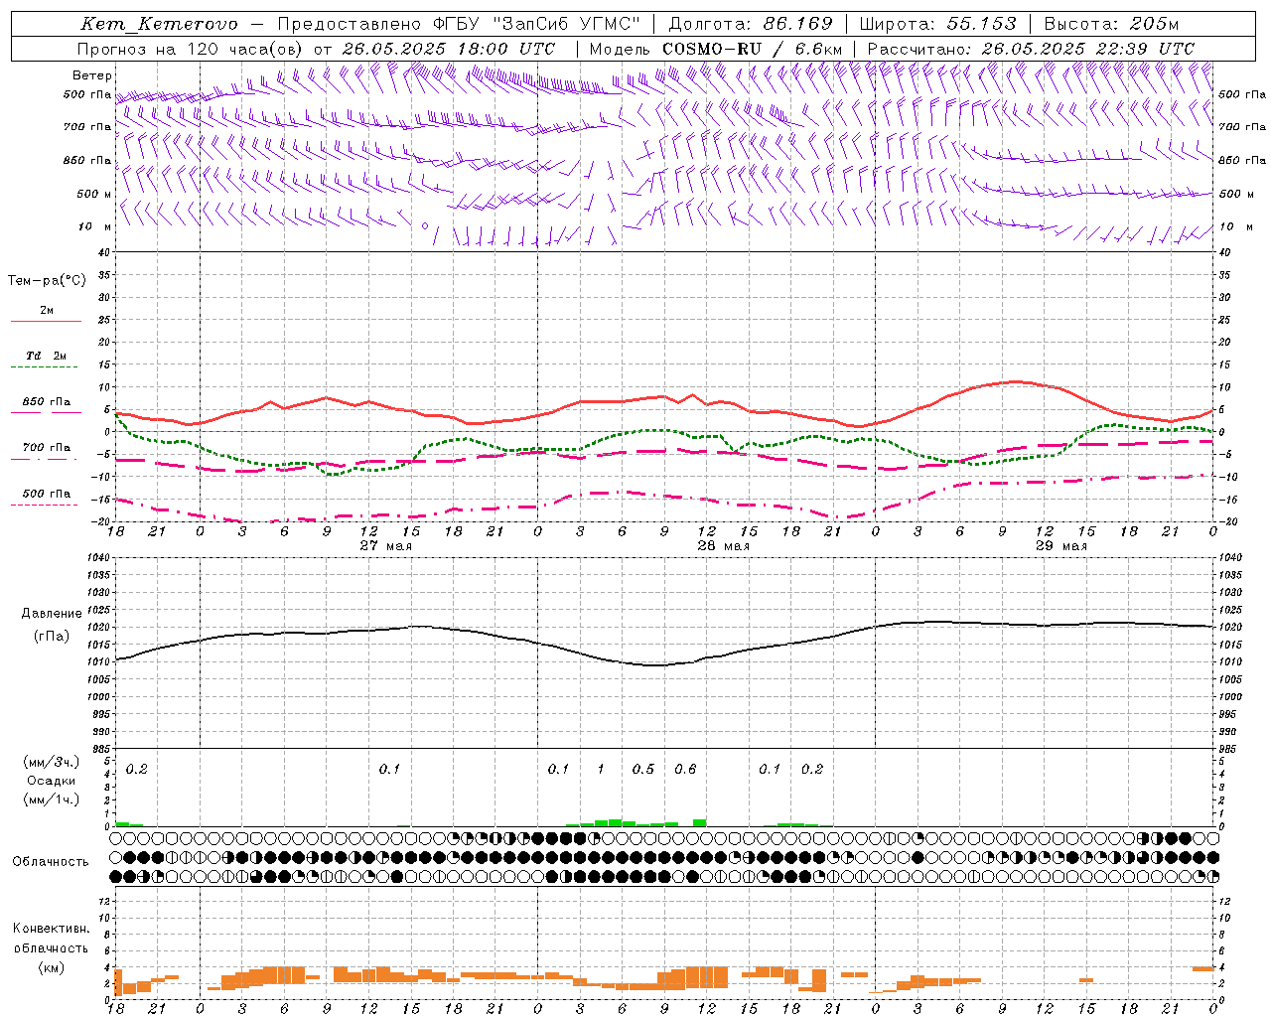
Task: Select the longitude value Долгота: 86.169
Action: point(751,24)
